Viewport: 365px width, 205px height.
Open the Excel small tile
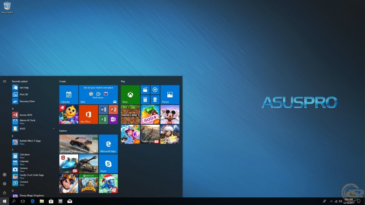[x=104, y=119]
